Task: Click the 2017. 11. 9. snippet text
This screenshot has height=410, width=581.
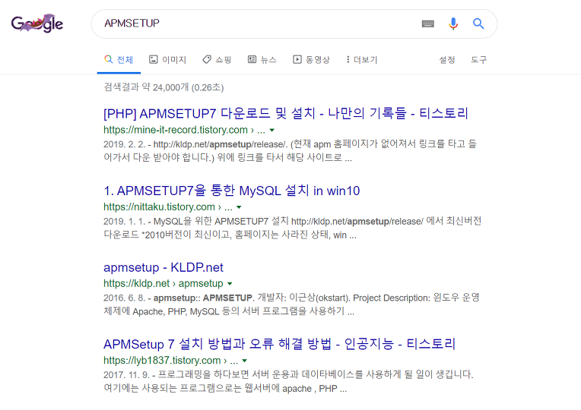Action: (x=289, y=381)
